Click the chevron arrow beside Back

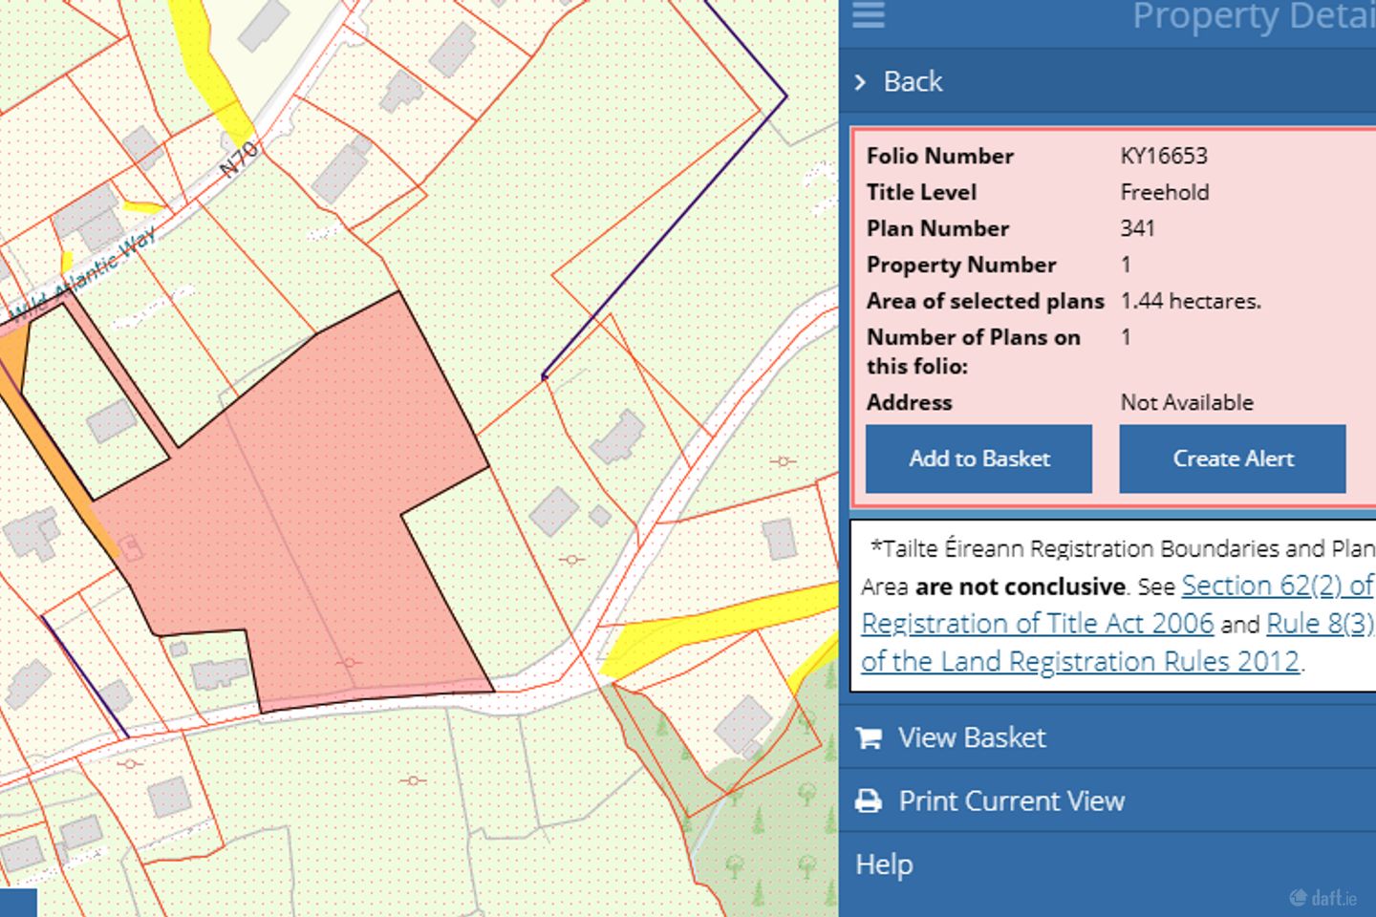click(861, 82)
